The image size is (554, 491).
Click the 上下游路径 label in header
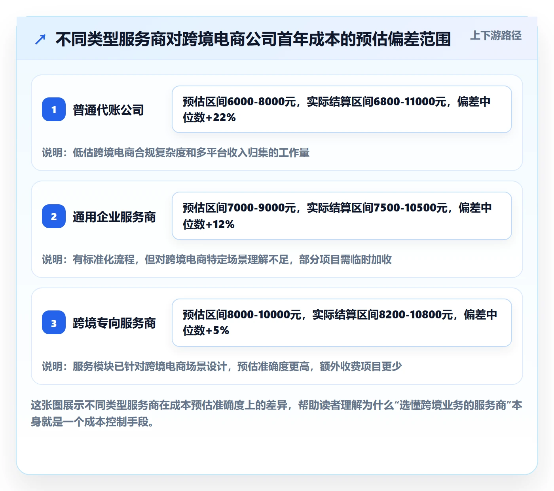click(496, 36)
